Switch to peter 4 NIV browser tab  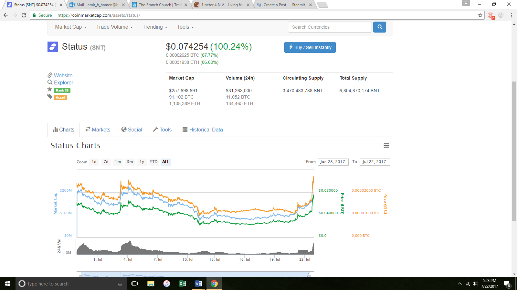tap(222, 5)
